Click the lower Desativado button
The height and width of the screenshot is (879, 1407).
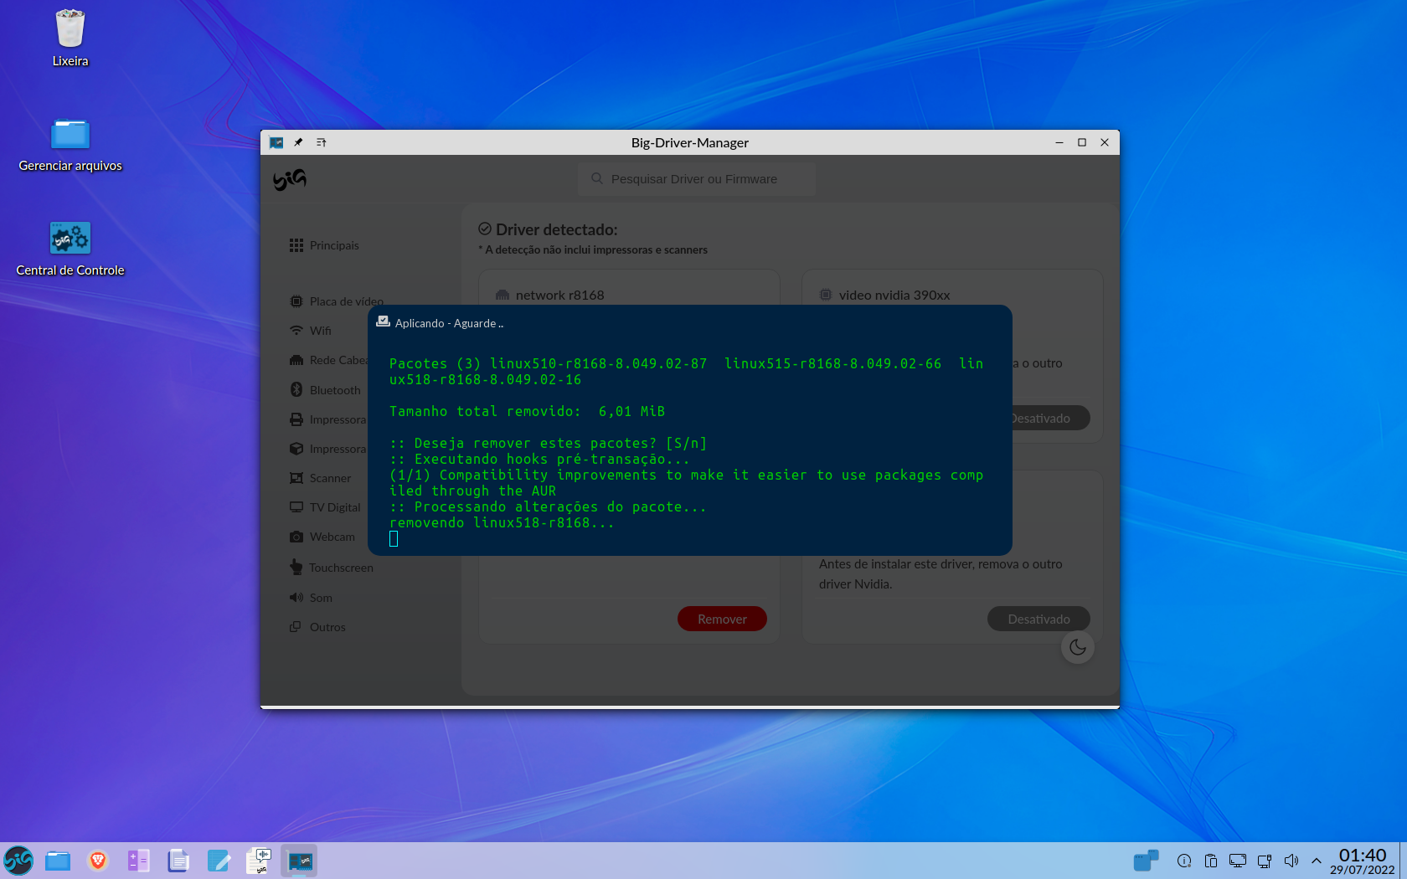click(x=1038, y=619)
